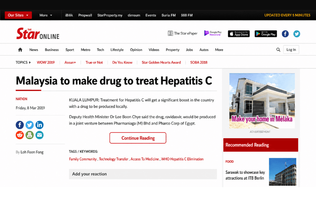Open WOW 2019 topic
The width and height of the screenshot is (316, 197).
[46, 62]
